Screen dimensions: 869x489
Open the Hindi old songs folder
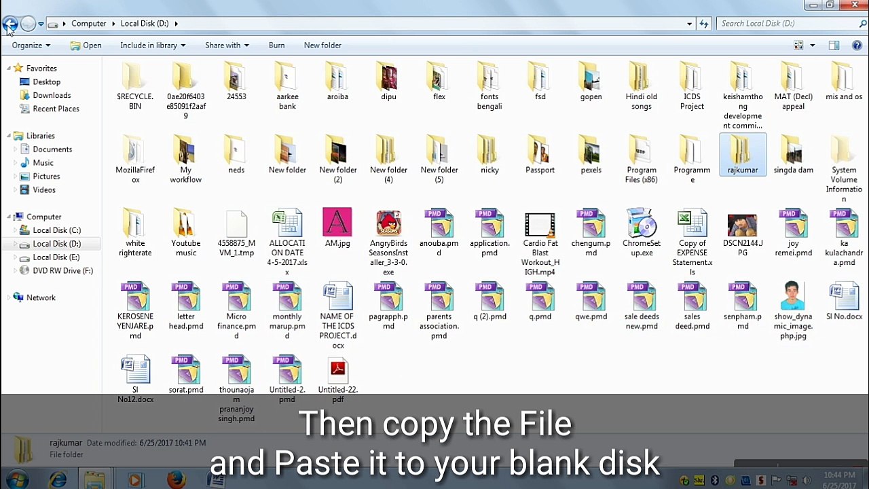[641, 86]
